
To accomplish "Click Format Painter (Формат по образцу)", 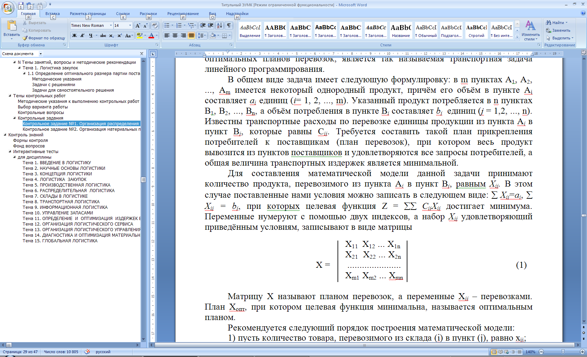I will (x=44, y=38).
